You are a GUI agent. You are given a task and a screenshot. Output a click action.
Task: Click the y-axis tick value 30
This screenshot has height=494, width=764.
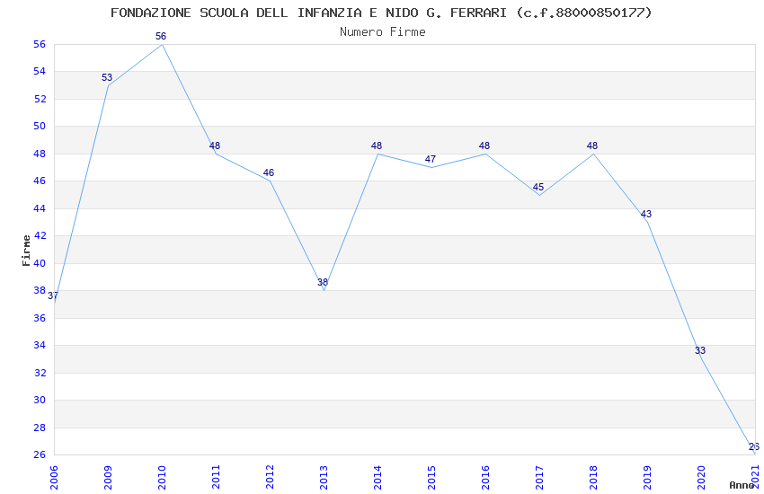point(40,400)
